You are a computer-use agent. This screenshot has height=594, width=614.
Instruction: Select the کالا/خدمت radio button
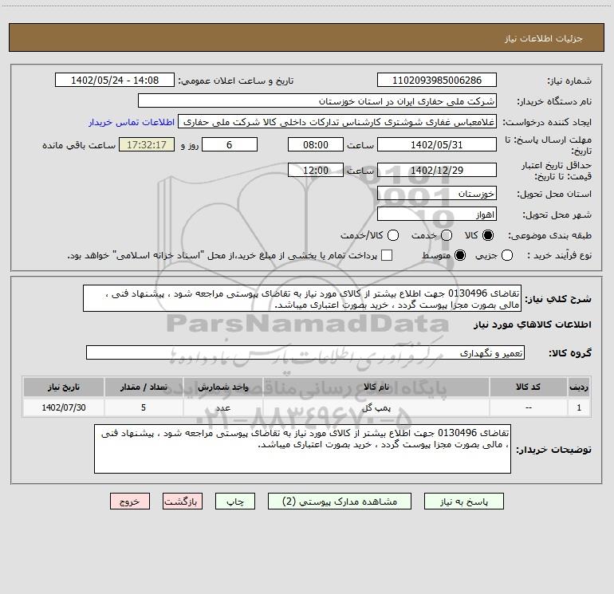(393, 235)
